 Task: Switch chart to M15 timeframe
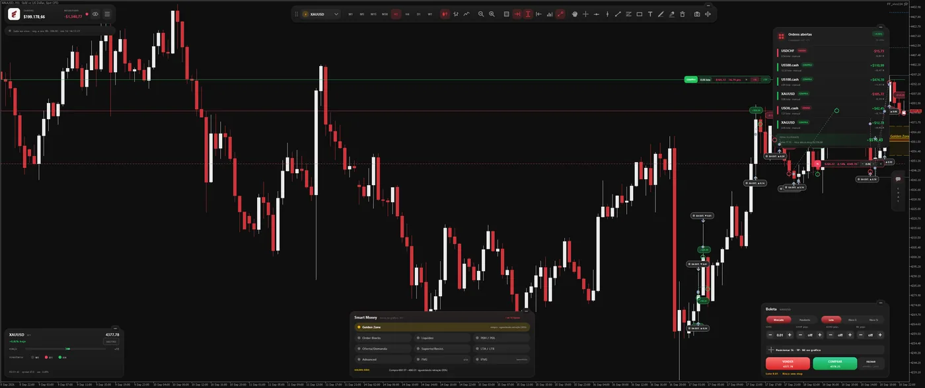point(373,14)
